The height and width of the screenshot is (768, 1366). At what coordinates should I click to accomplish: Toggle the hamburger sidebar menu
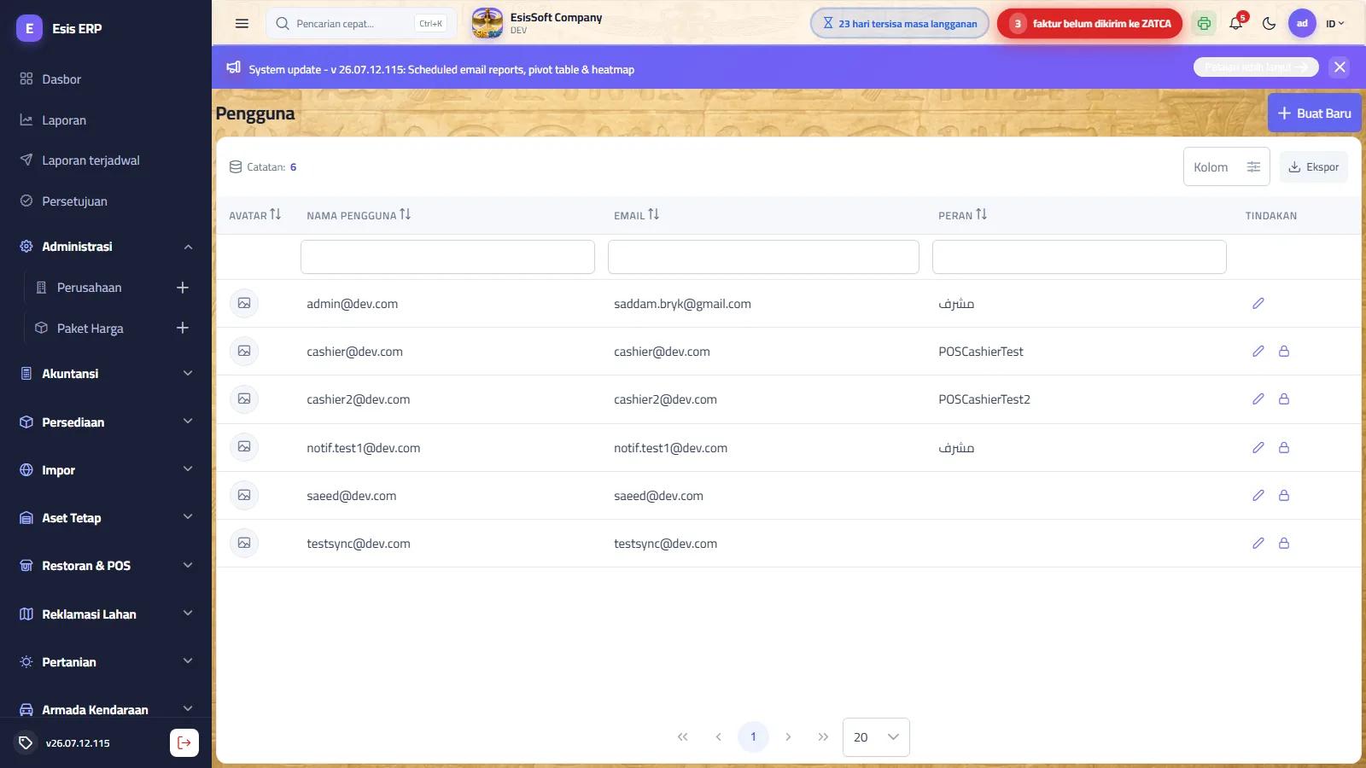click(x=242, y=24)
